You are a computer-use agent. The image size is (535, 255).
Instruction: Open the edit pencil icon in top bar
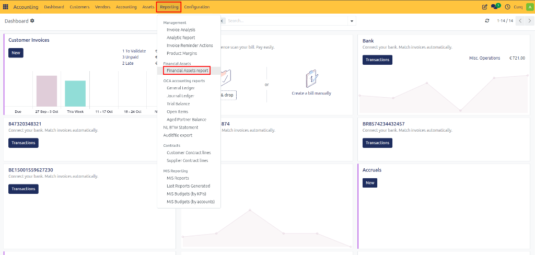pyautogui.click(x=484, y=7)
